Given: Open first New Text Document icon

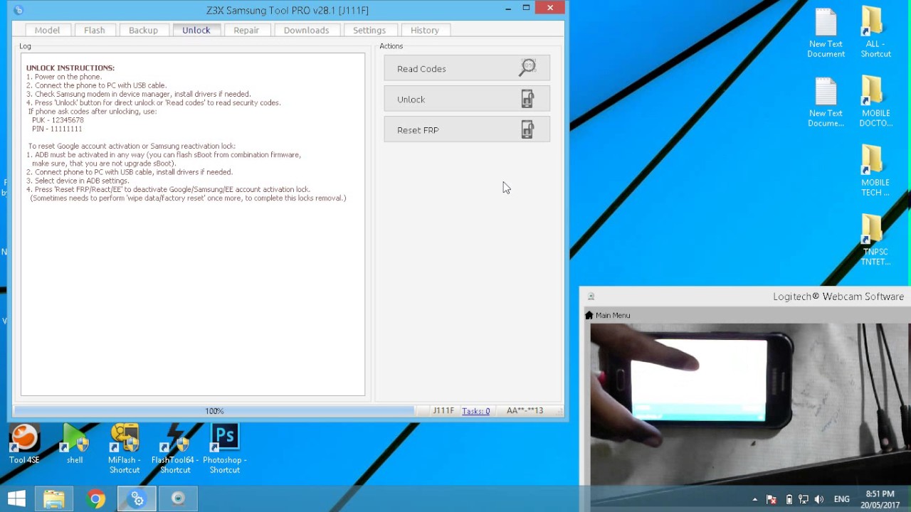Looking at the screenshot, I should click(826, 33).
